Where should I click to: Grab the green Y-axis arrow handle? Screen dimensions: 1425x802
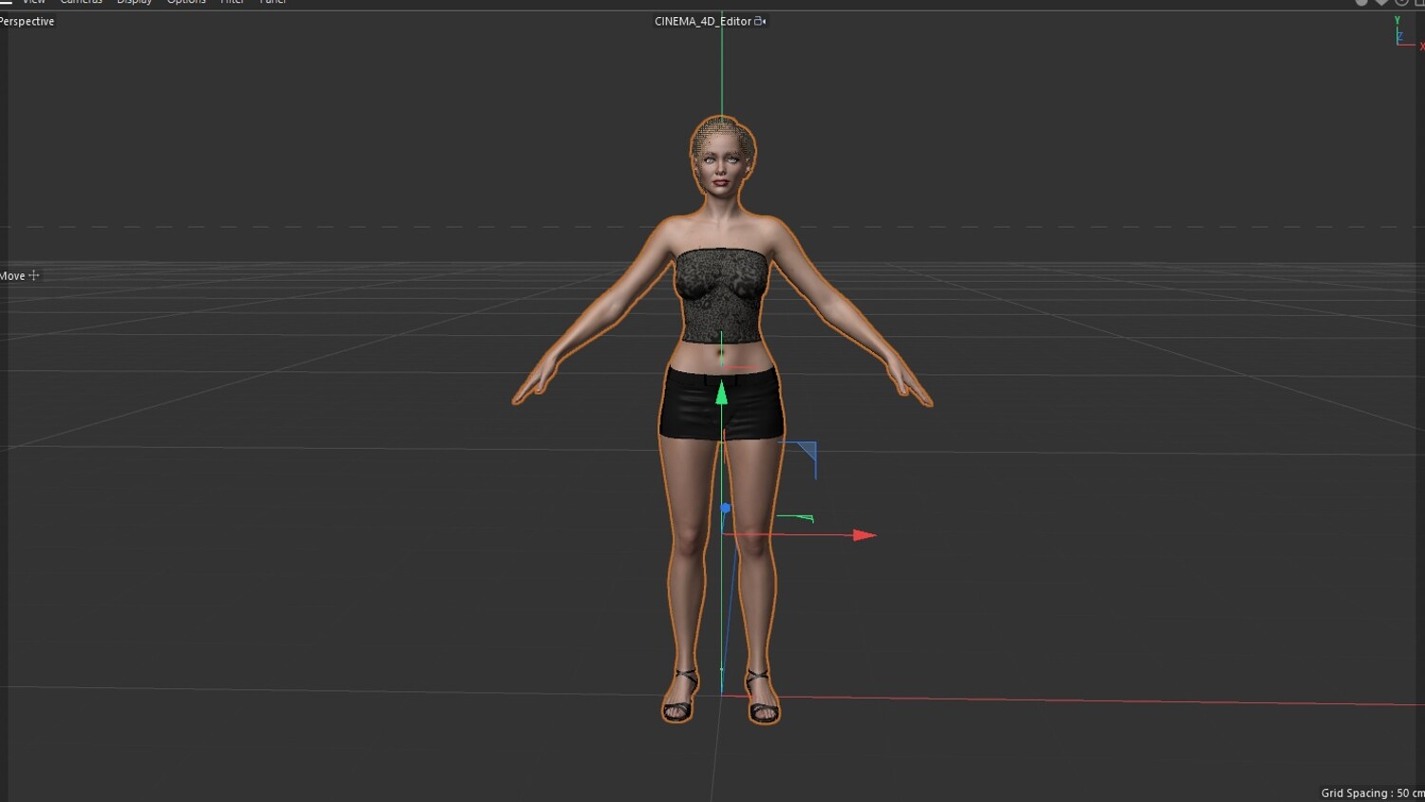(x=721, y=392)
